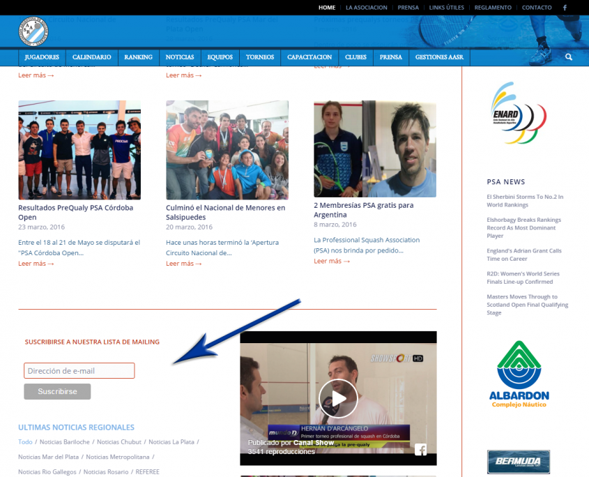Open RANKING navigation tab
Image resolution: width=589 pixels, height=477 pixels.
click(138, 57)
